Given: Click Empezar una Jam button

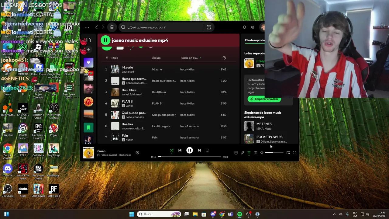Looking at the screenshot, I should pos(264,99).
